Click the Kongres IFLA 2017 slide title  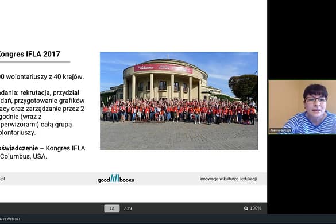click(29, 54)
